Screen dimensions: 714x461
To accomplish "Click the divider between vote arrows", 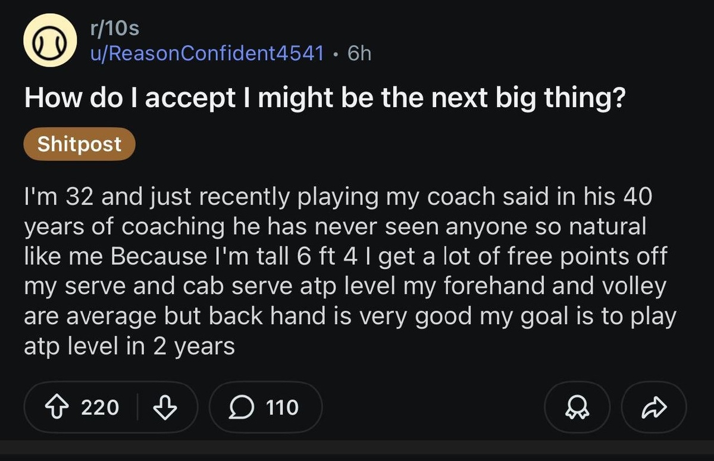I will pyautogui.click(x=137, y=407).
